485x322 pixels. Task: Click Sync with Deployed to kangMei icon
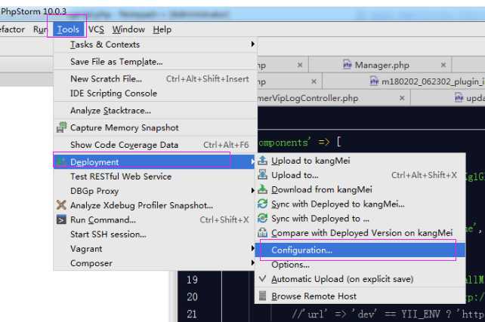pos(263,204)
